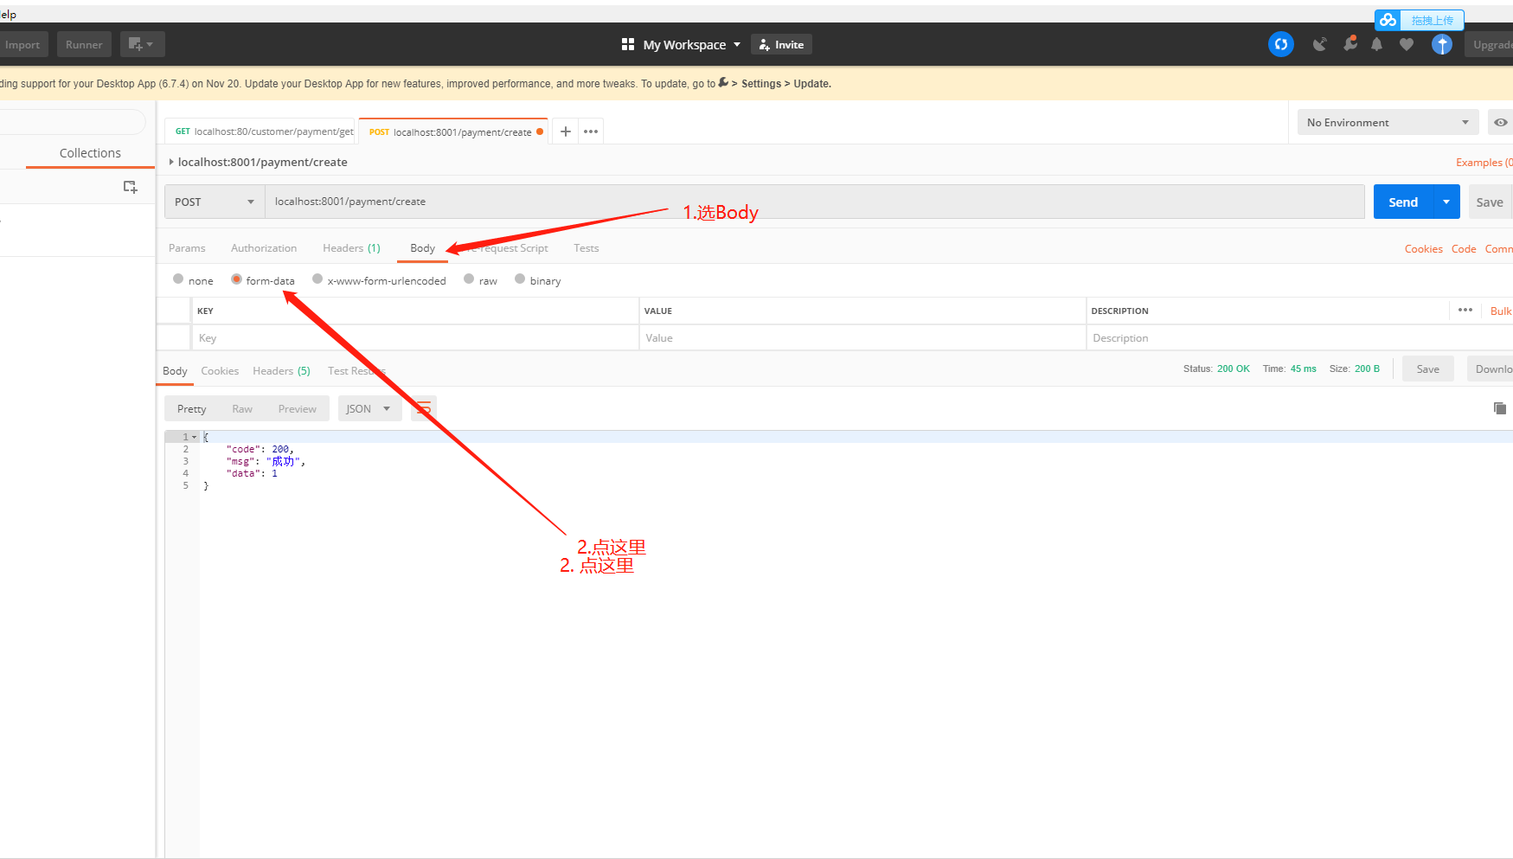Select the response Body tab

tap(175, 371)
